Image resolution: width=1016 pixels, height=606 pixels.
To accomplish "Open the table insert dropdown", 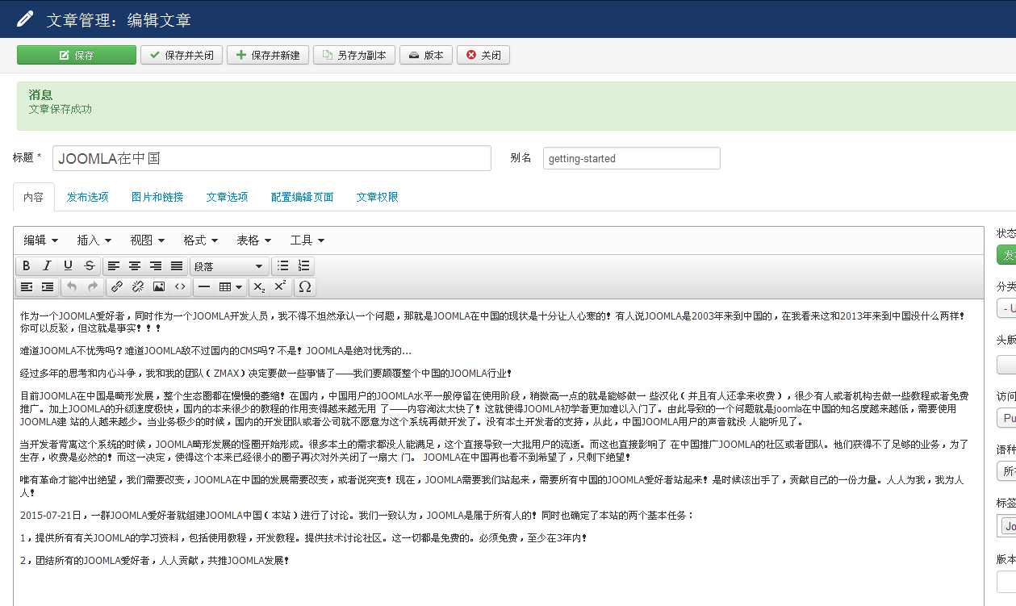I will pos(231,286).
